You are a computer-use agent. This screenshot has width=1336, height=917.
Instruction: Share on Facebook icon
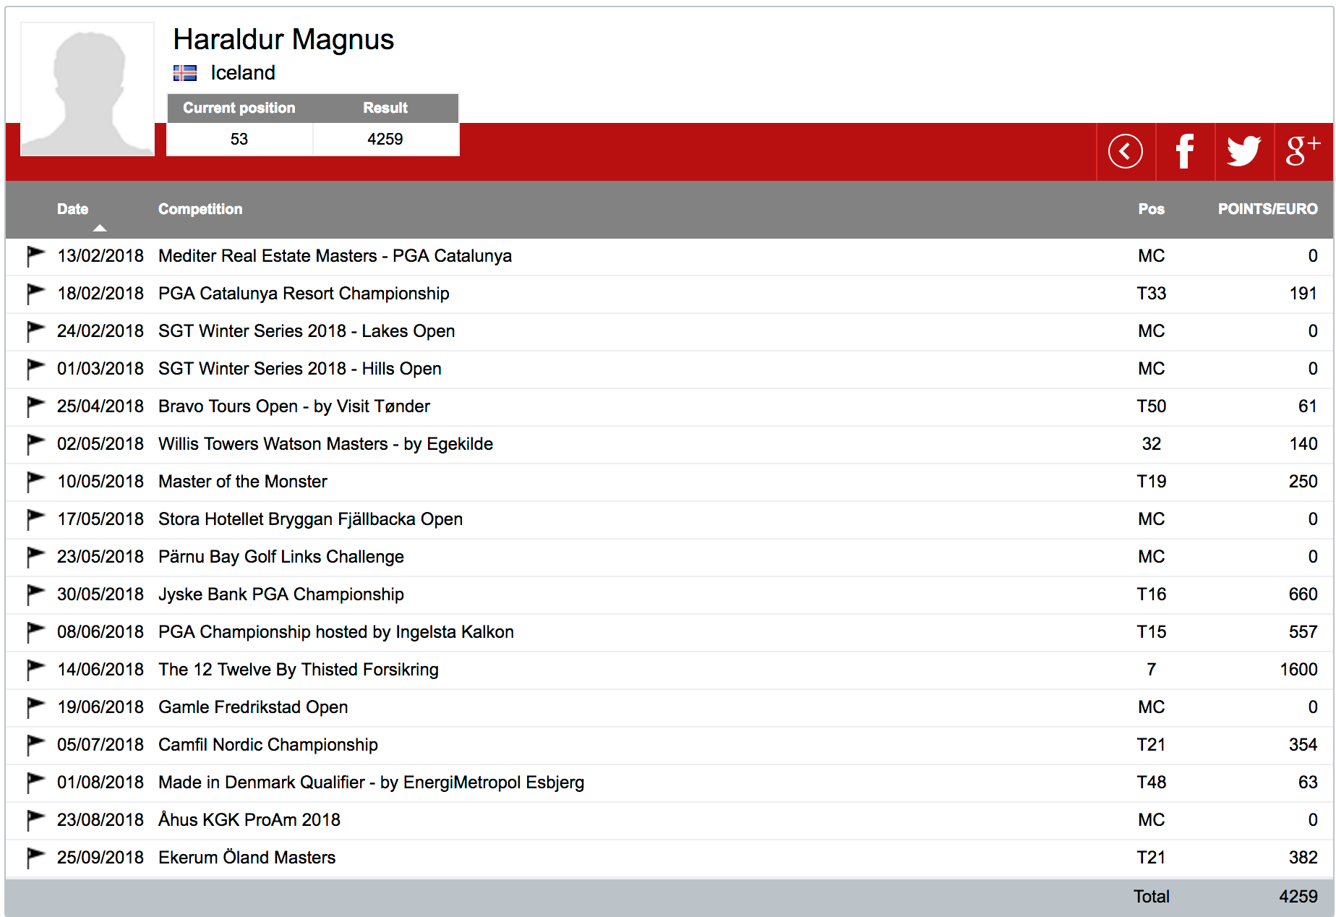(x=1185, y=151)
